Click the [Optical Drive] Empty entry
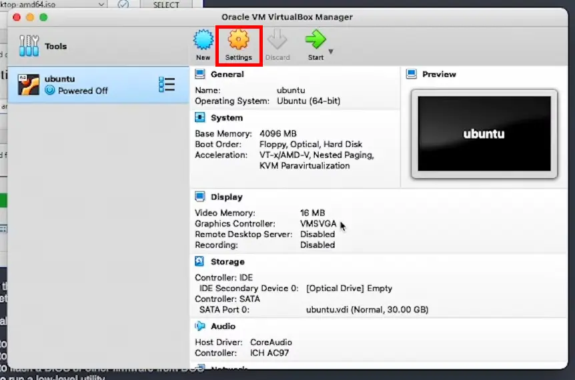This screenshot has height=380, width=575. point(349,289)
